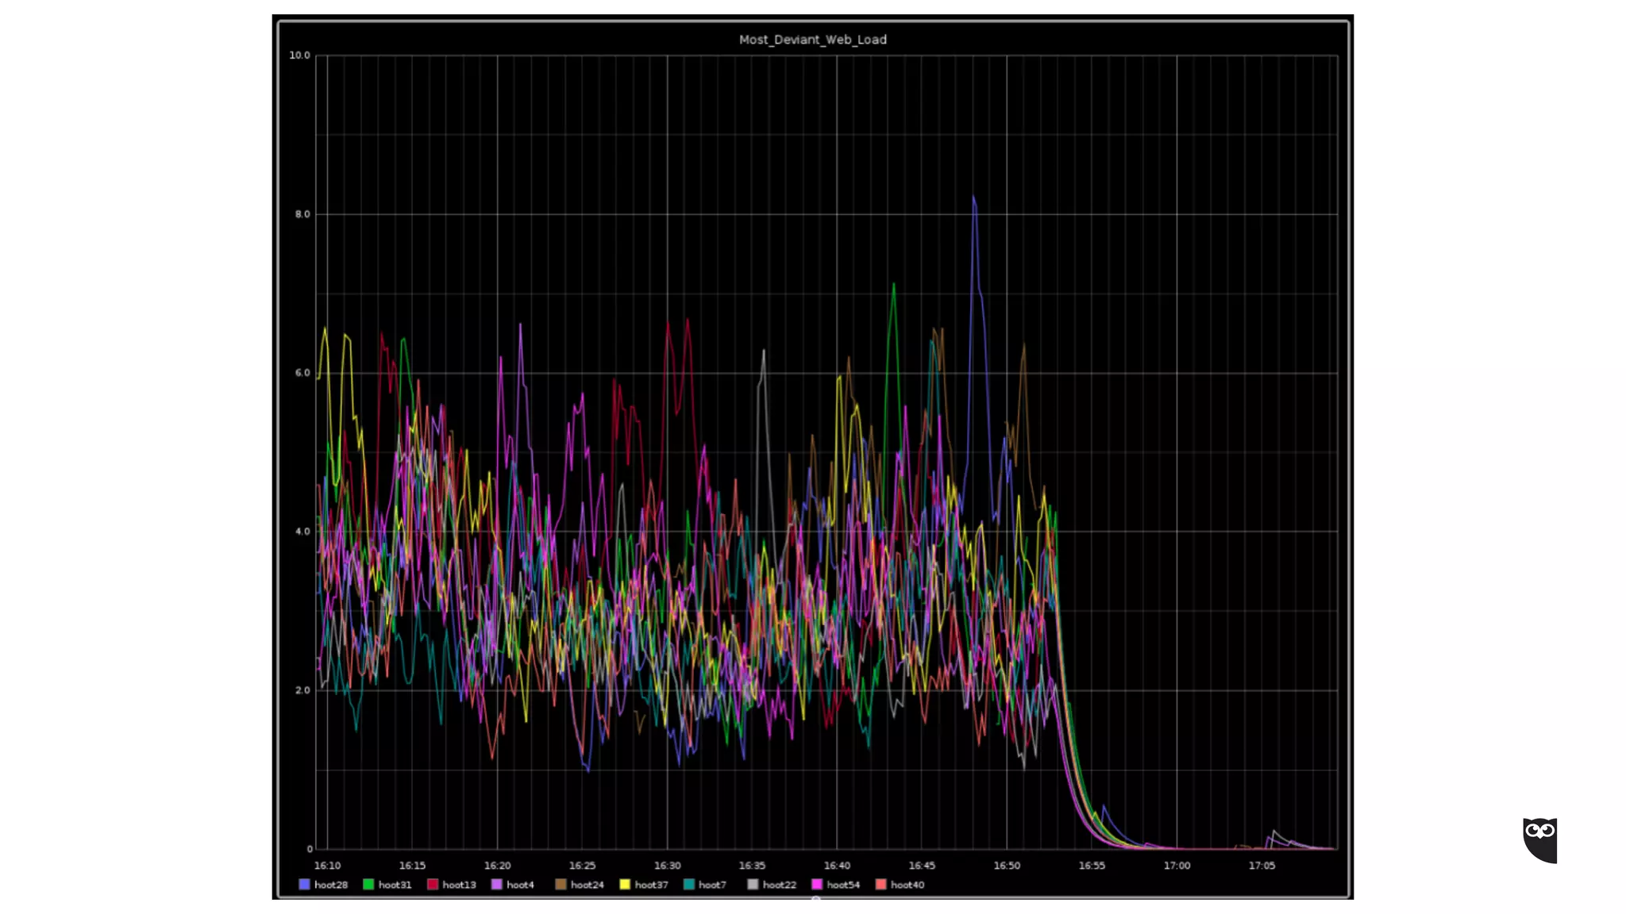Click the hoot22 gray legend swatch

(753, 884)
